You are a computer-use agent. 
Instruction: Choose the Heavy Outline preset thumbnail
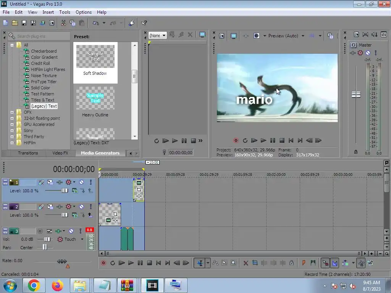click(95, 98)
